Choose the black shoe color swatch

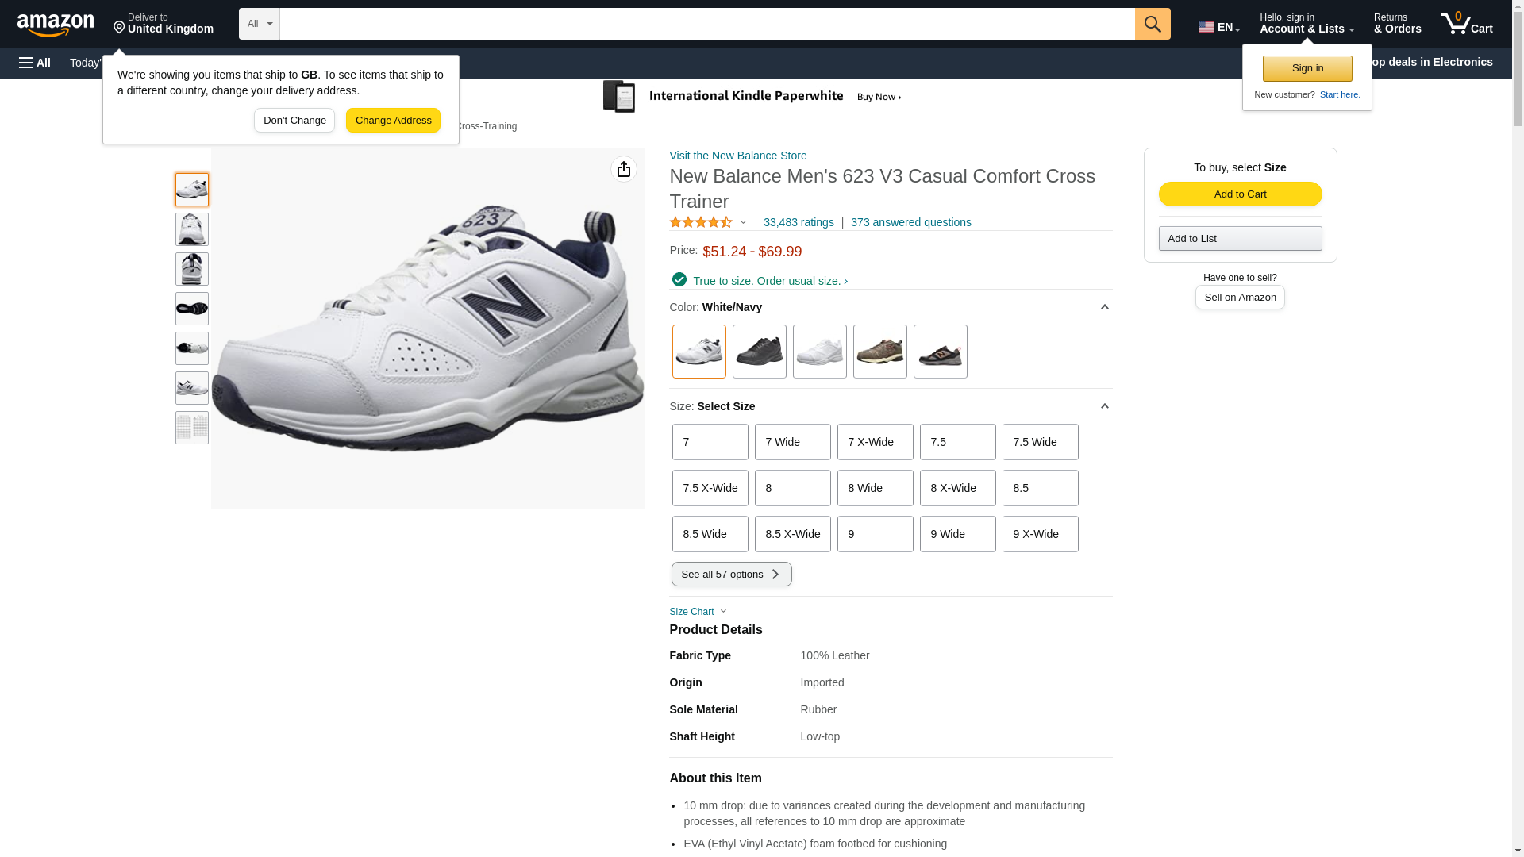[x=759, y=352]
